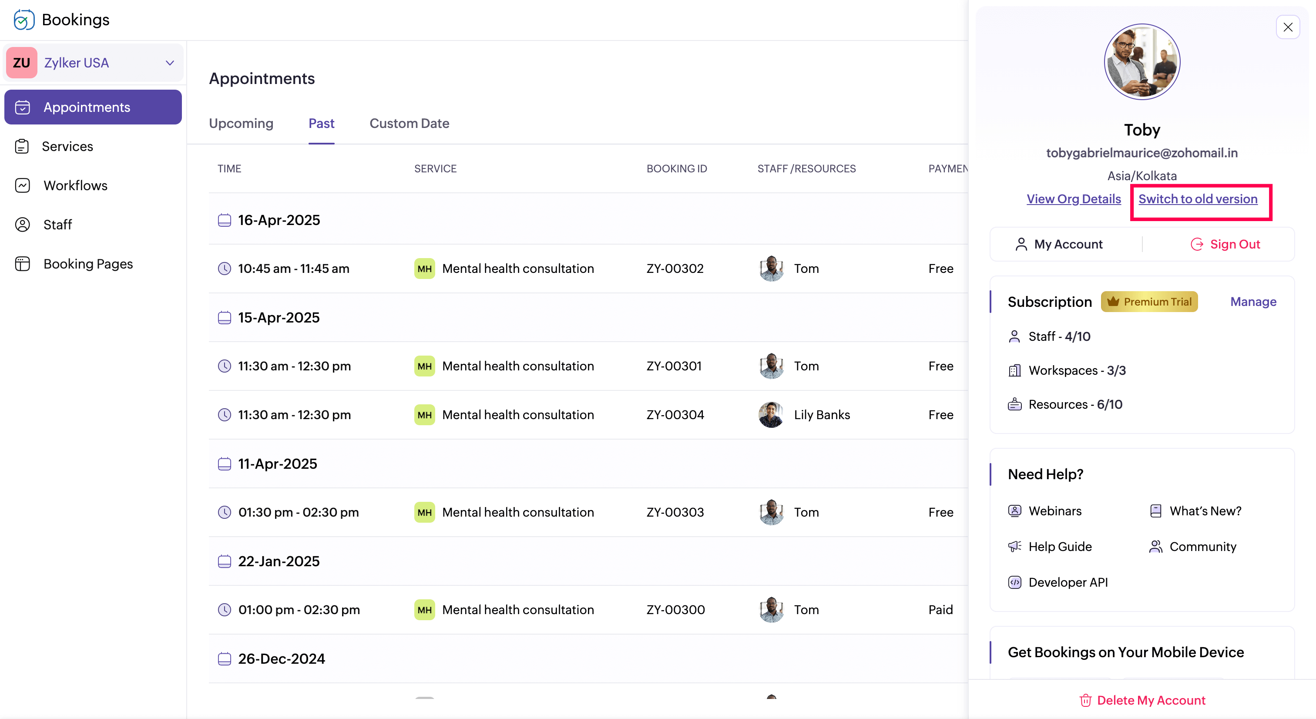This screenshot has height=719, width=1316.
Task: Expand the Zylker USA workspace dropdown
Action: click(x=170, y=63)
